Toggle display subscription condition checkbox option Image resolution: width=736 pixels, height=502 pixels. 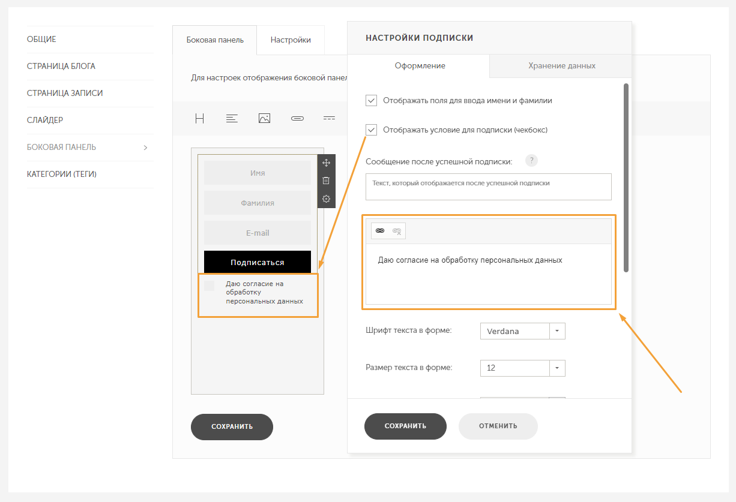point(371,130)
